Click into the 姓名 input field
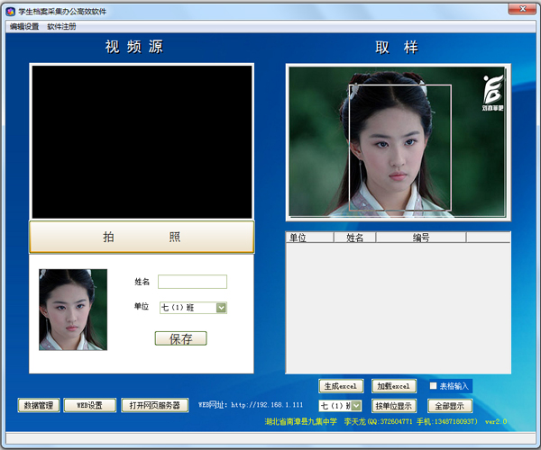Image resolution: width=541 pixels, height=450 pixels. coord(192,282)
